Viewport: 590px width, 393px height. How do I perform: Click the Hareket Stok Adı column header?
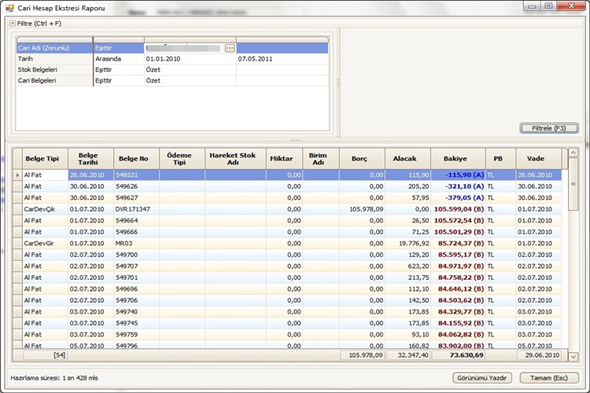click(235, 159)
